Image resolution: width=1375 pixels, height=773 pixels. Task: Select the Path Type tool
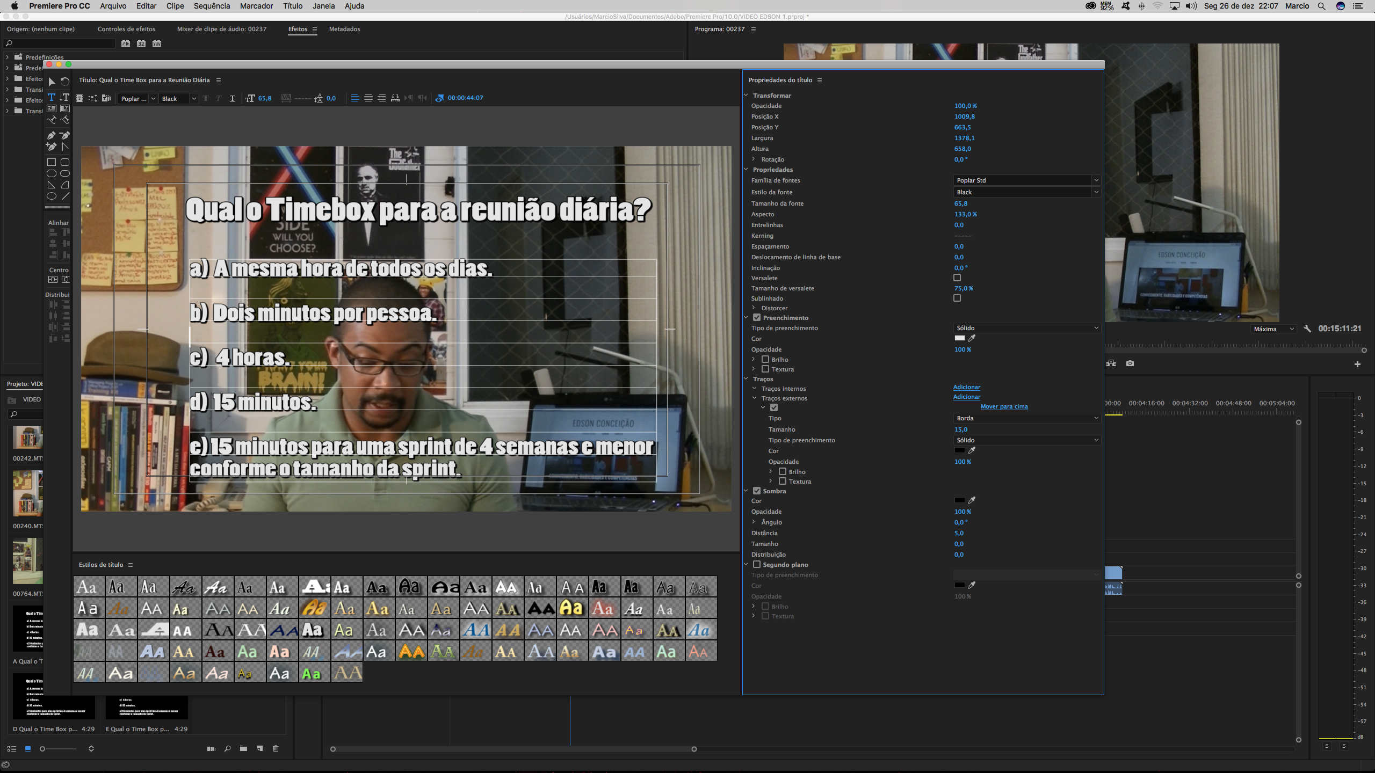[52, 120]
